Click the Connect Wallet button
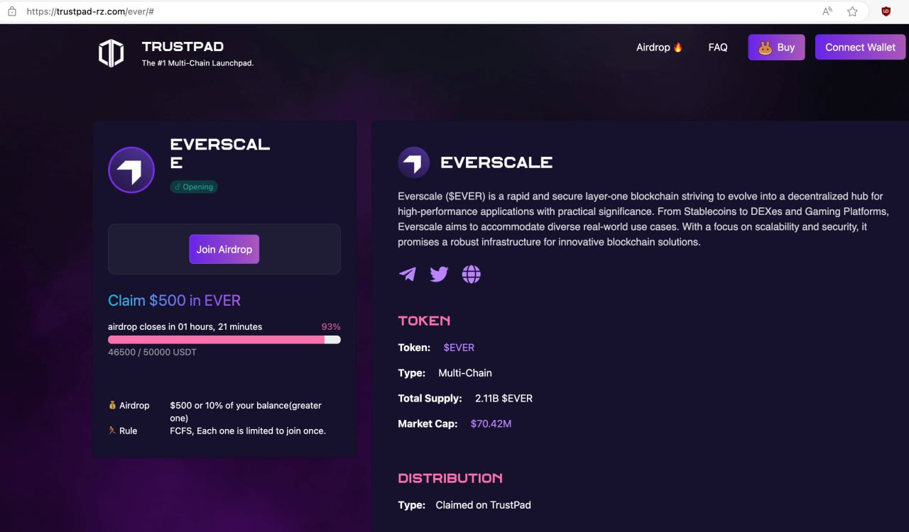The width and height of the screenshot is (909, 532). [860, 48]
